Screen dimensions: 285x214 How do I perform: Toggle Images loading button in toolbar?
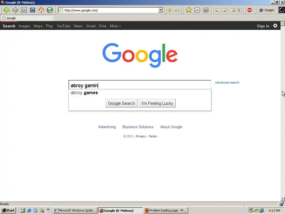(x=267, y=10)
